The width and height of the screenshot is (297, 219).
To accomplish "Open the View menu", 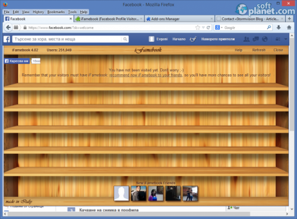I will click(x=26, y=12).
